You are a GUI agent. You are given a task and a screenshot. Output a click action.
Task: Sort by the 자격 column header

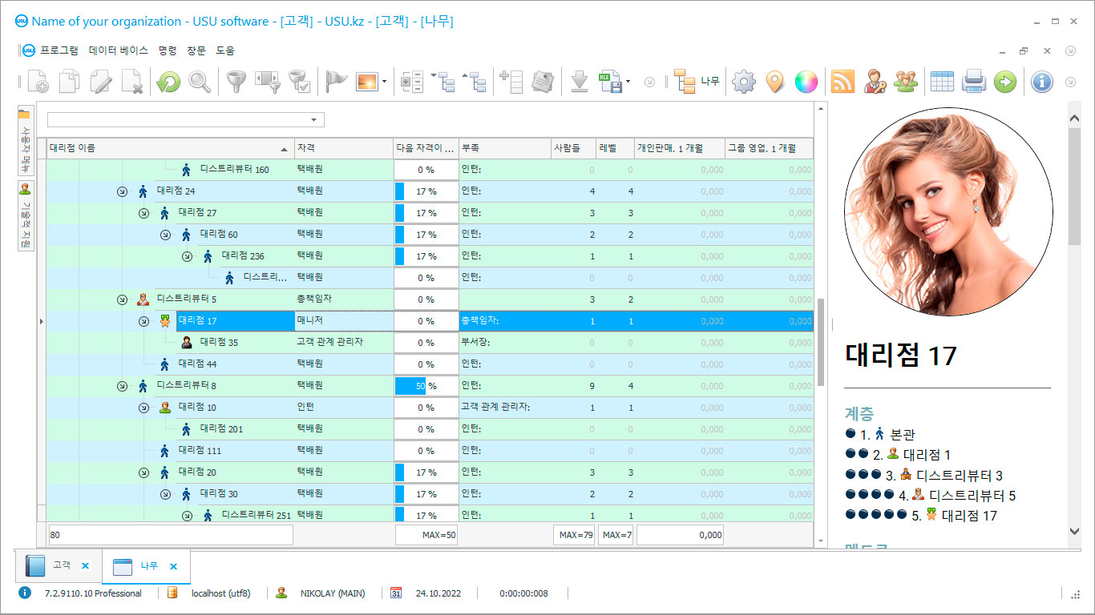point(343,148)
